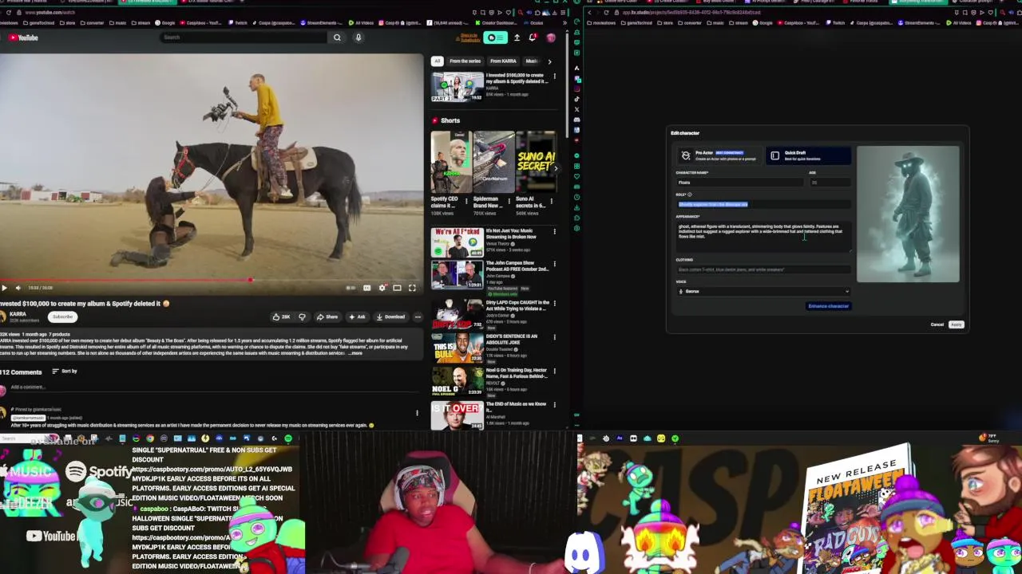Screen dimensions: 1022x574
Task: Select the From the series chip
Action: pyautogui.click(x=465, y=61)
